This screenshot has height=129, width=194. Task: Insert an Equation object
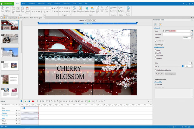87,8
